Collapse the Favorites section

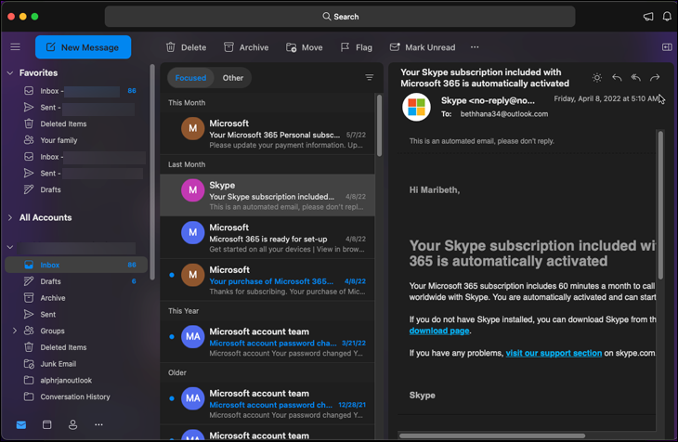[10, 72]
